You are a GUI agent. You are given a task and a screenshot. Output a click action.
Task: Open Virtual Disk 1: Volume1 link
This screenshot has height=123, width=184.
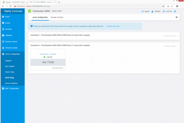48,54
